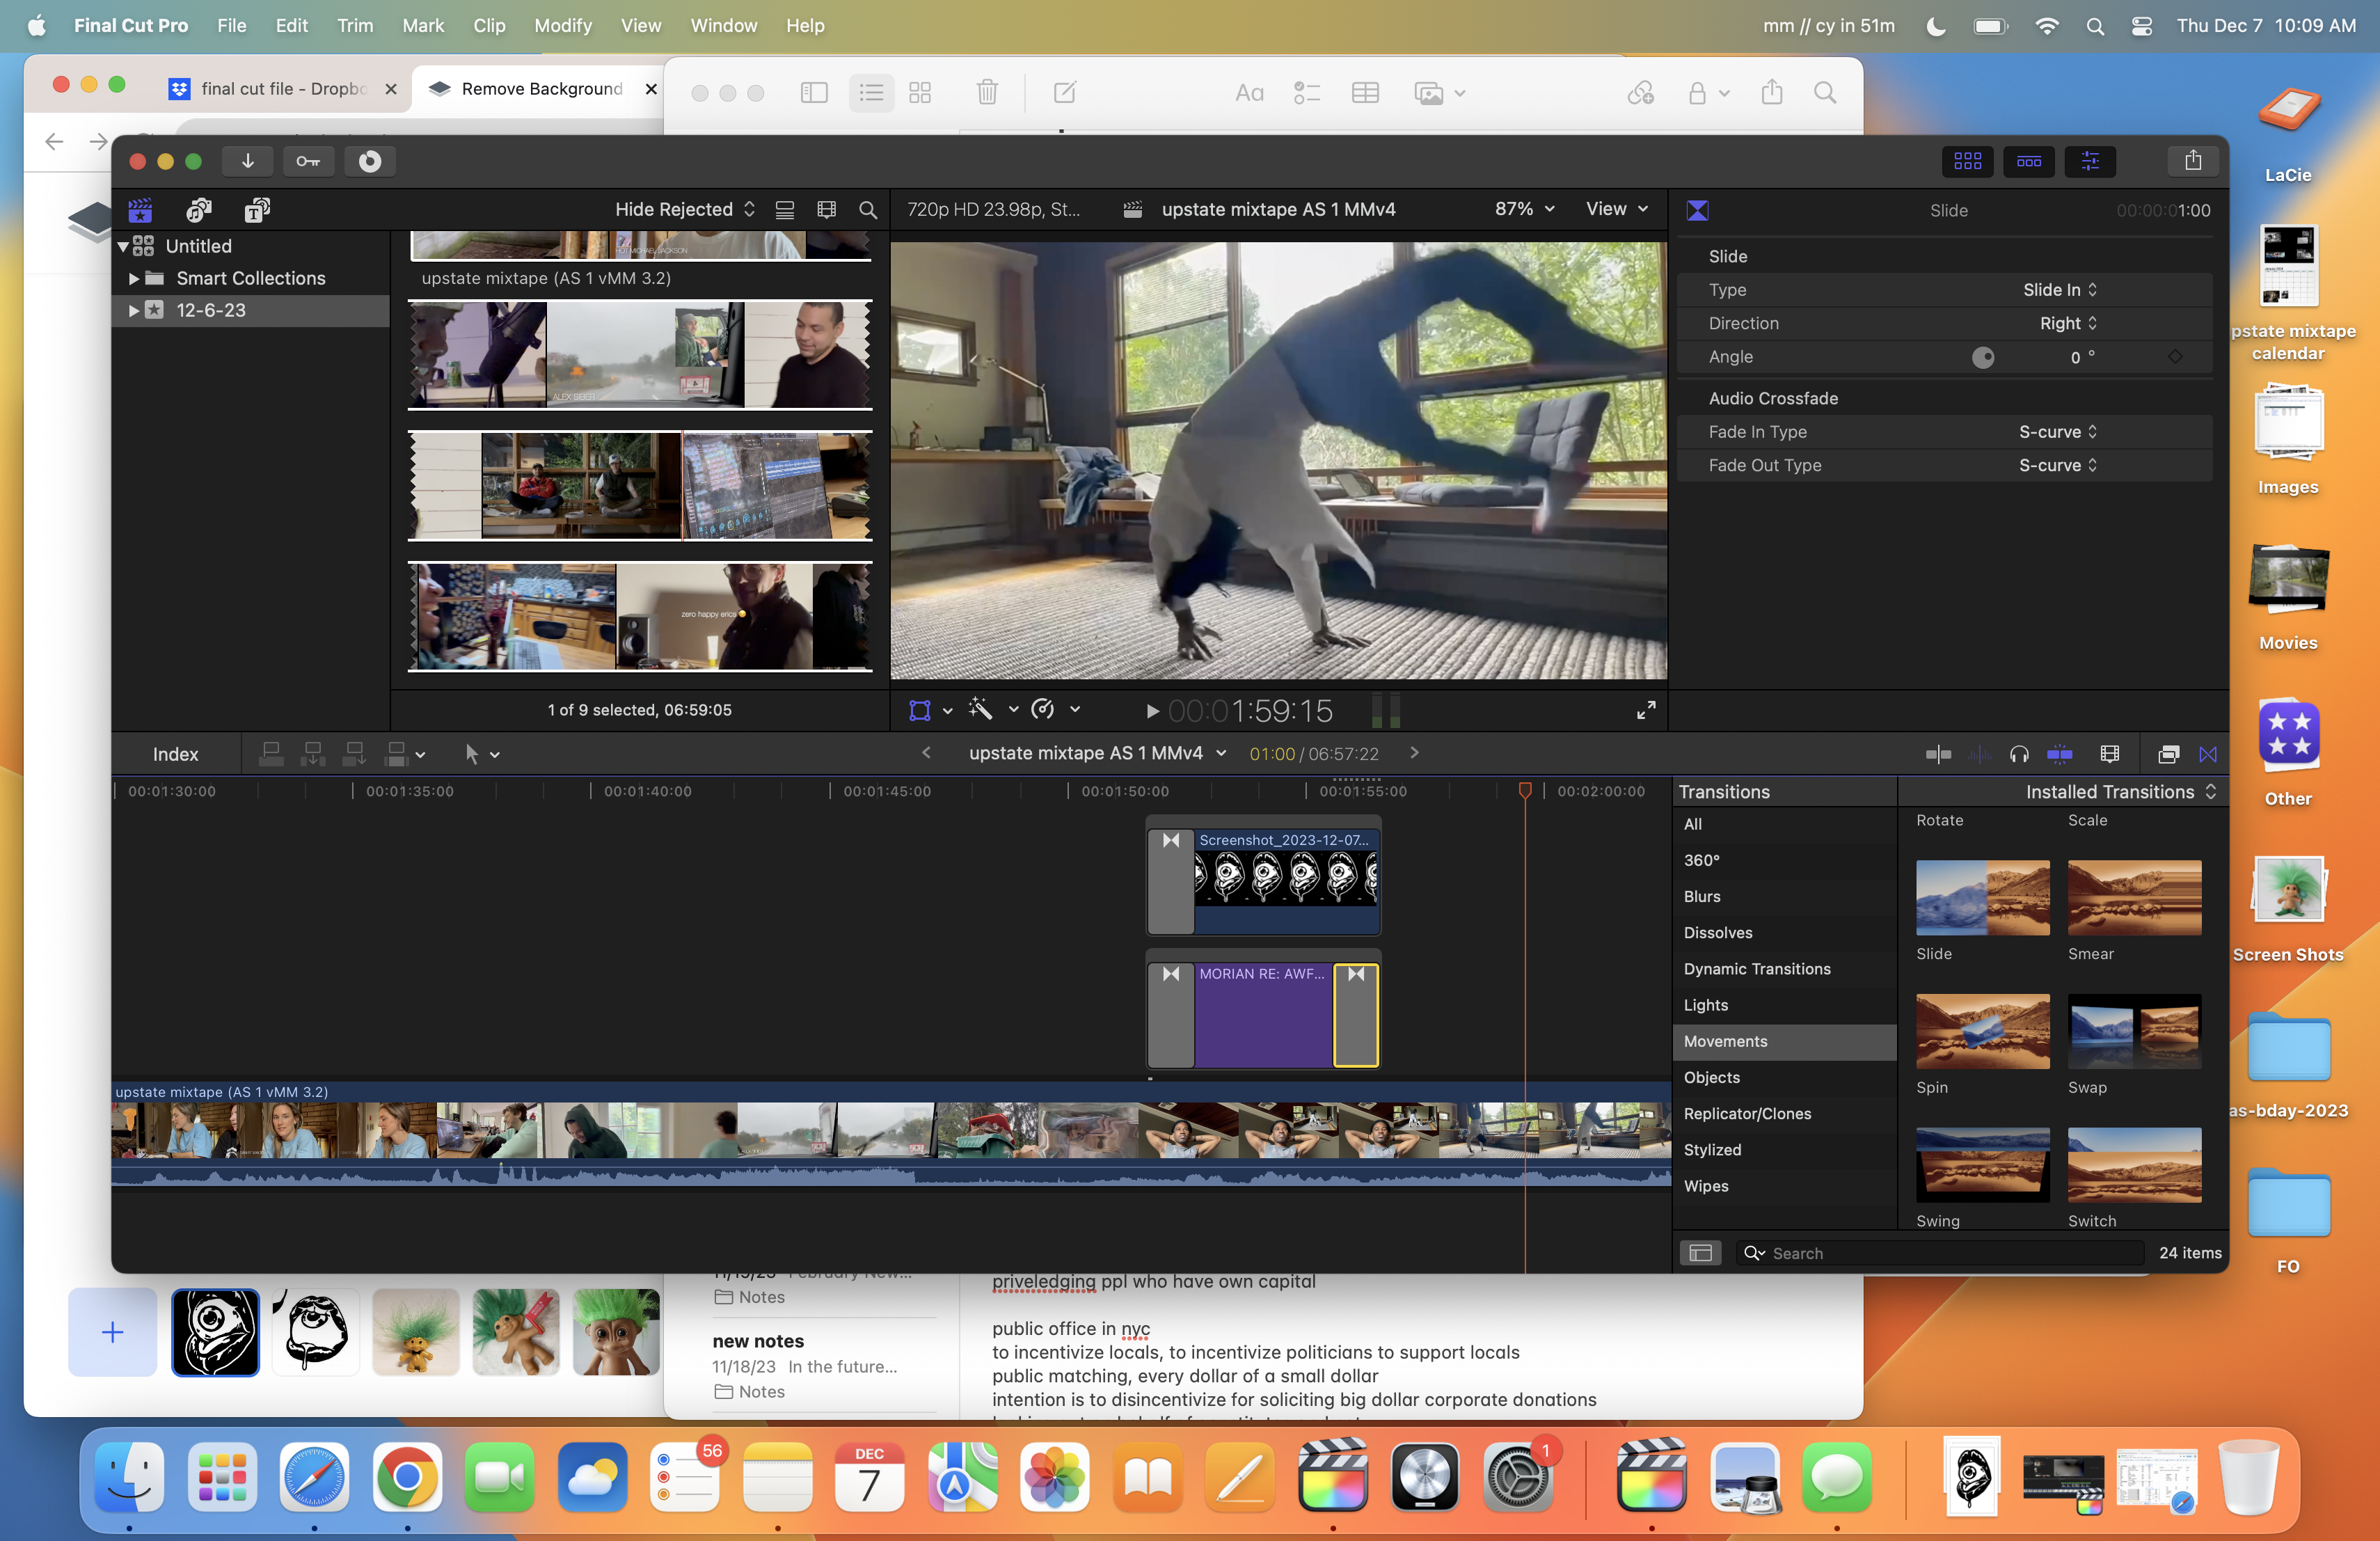2380x1541 pixels.
Task: Append clip to storyline button
Action: pos(354,754)
